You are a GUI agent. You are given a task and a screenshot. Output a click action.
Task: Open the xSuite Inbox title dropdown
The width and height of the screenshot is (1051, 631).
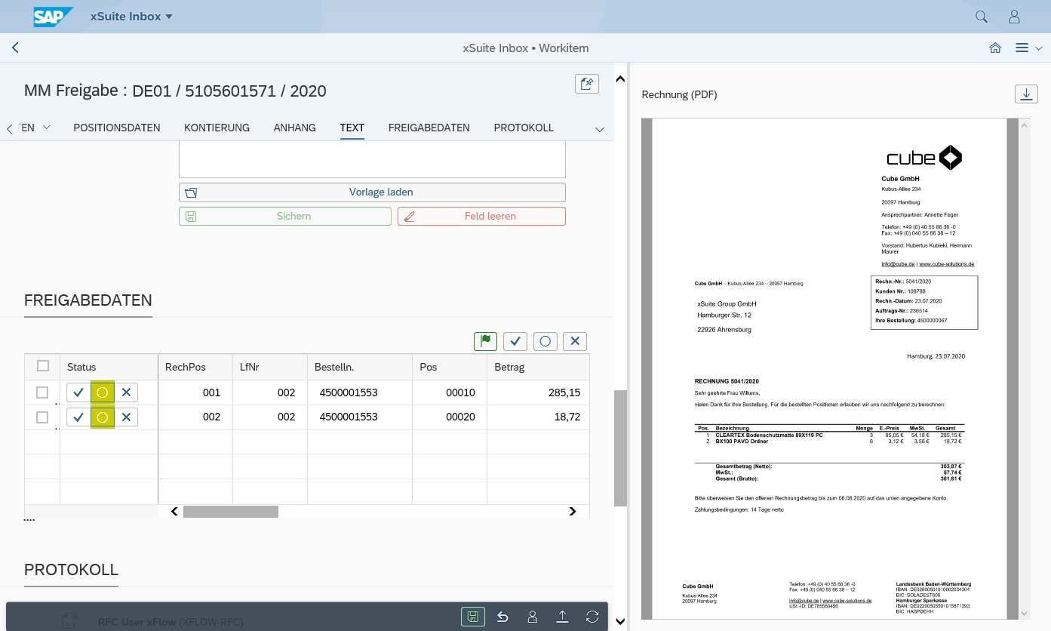131,17
